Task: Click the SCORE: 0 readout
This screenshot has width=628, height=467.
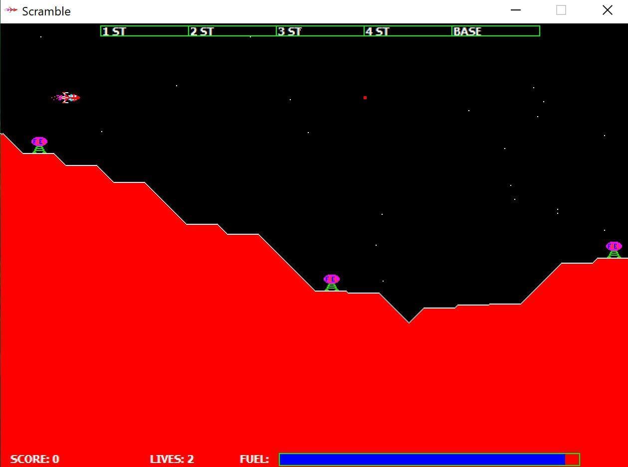Action: (34, 459)
